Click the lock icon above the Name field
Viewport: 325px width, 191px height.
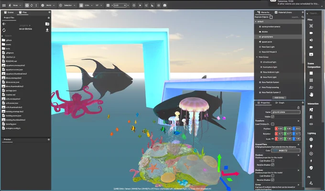click(x=298, y=107)
